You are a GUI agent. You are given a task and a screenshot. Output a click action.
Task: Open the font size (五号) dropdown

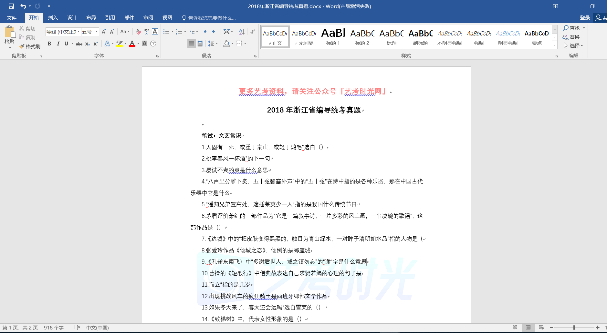pos(96,32)
